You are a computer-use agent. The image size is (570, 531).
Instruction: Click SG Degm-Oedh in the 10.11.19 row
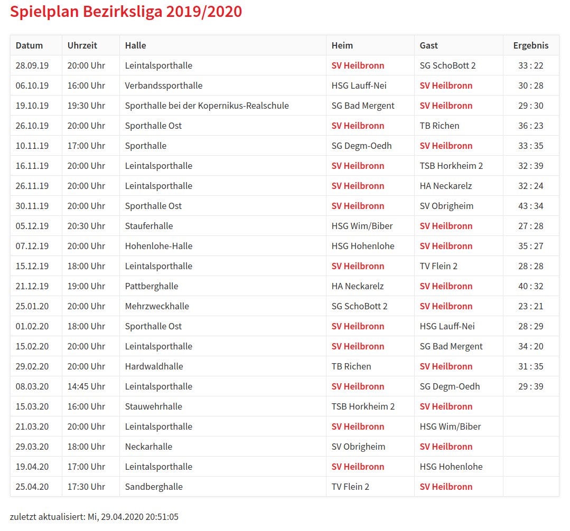pyautogui.click(x=361, y=146)
